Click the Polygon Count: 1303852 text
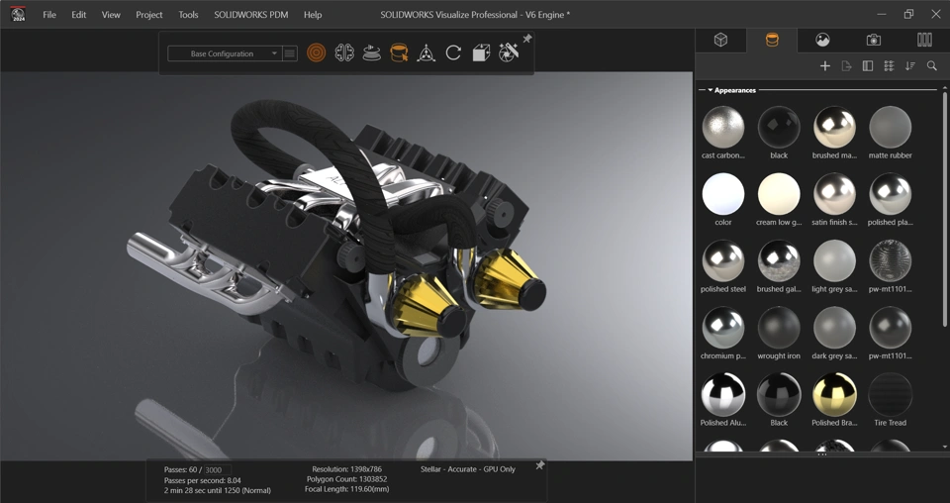The height and width of the screenshot is (503, 950). tap(346, 479)
